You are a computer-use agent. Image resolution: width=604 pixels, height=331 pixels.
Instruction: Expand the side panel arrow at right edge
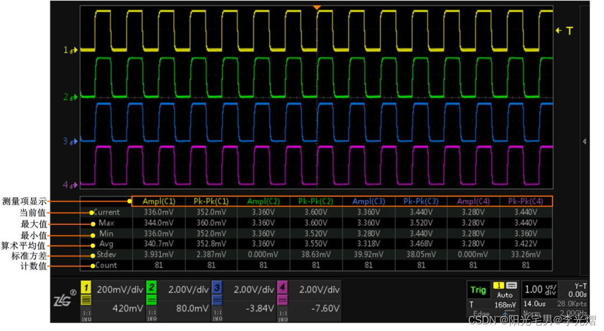[x=584, y=141]
